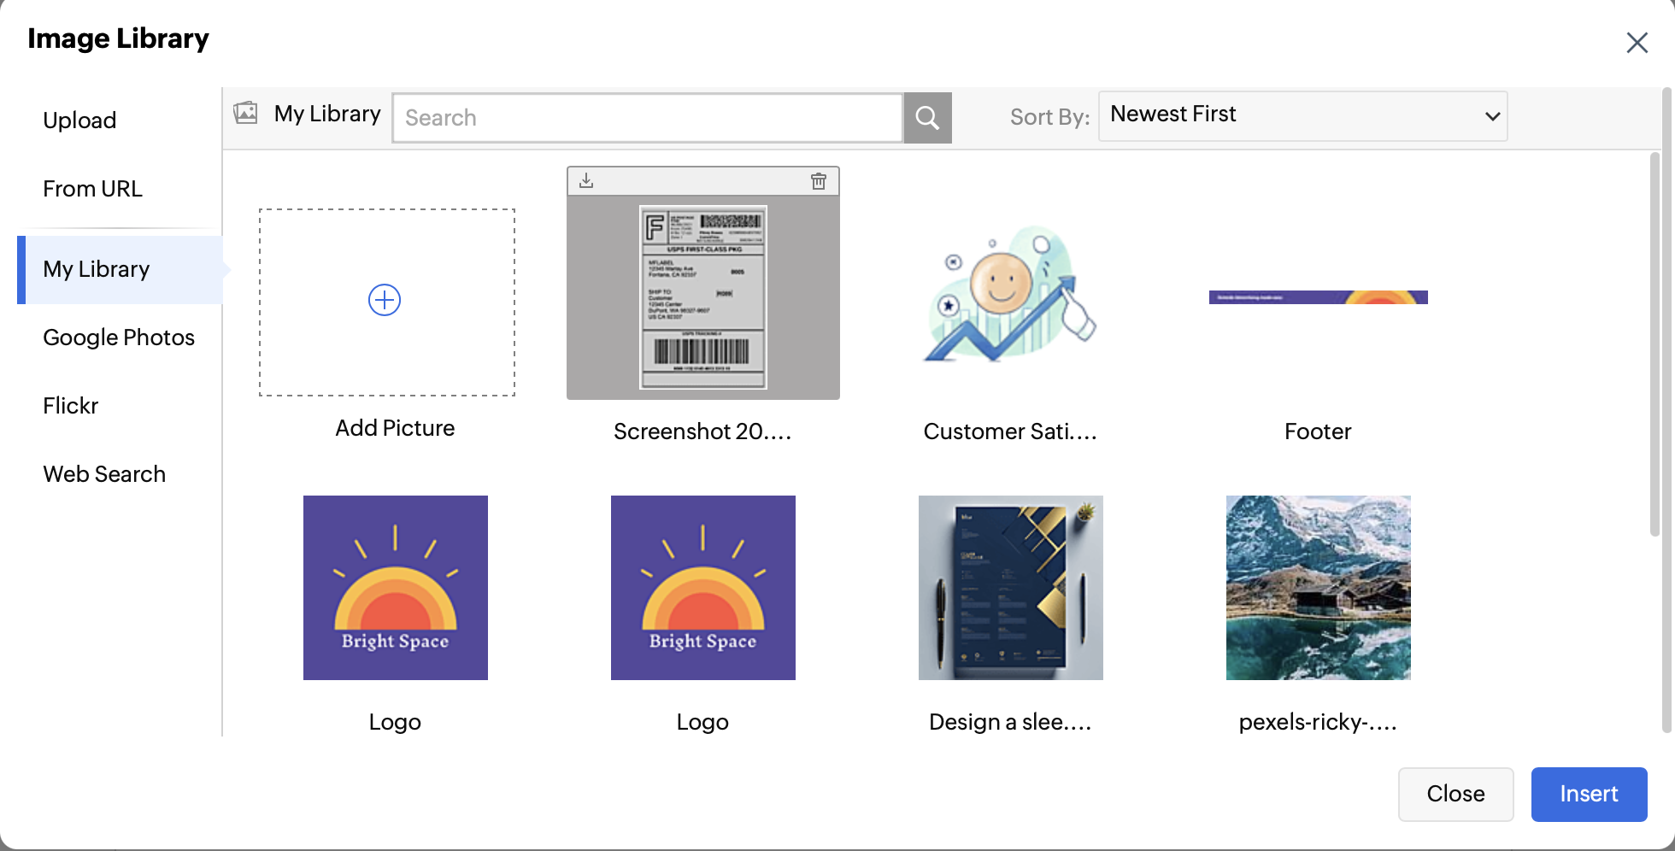Screen dimensions: 1675x851
Task: Click the My Library picture icon in the header
Action: 246,114
